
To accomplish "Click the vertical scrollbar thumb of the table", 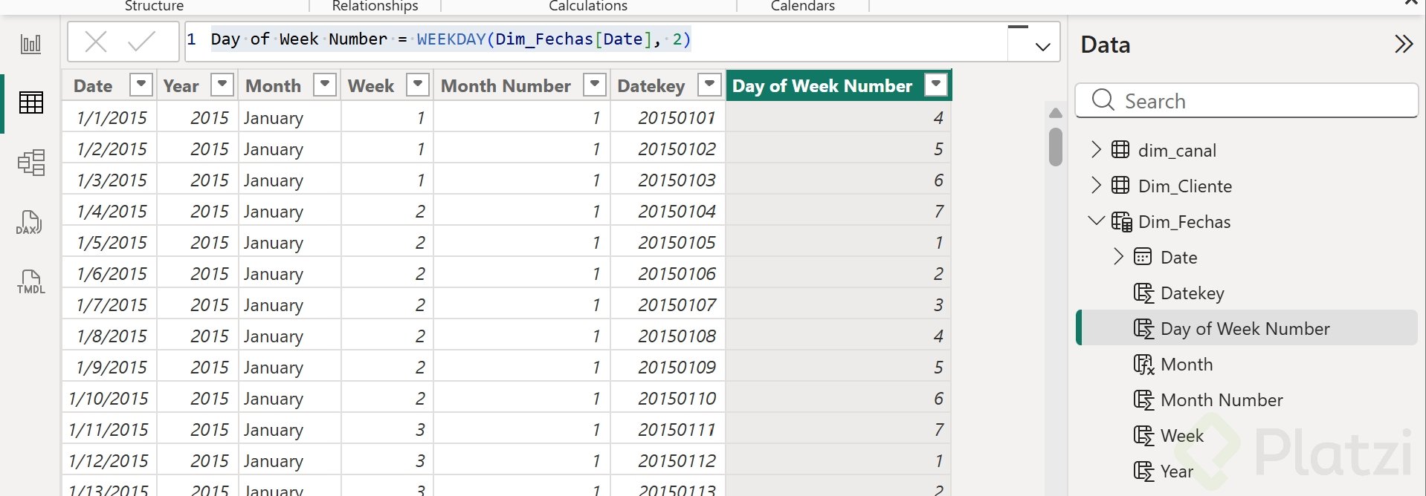I will tap(1056, 146).
